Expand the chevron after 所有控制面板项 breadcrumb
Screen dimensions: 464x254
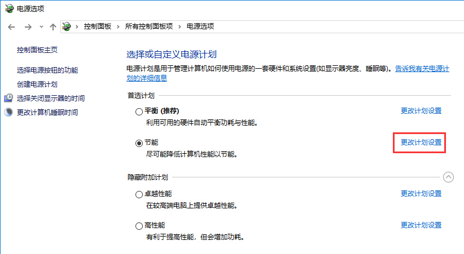click(x=180, y=26)
